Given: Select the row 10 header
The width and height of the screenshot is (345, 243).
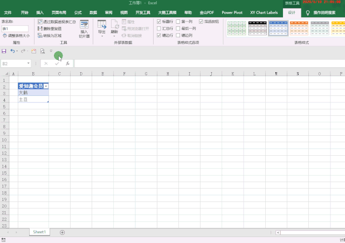Looking at the screenshot, I should (4, 140).
